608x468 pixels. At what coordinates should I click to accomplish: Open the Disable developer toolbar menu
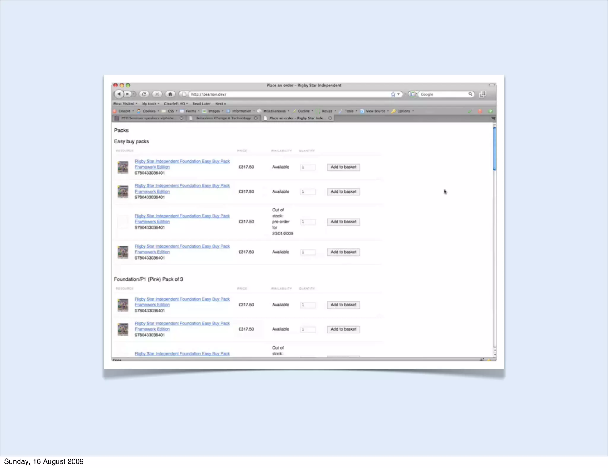click(x=124, y=111)
